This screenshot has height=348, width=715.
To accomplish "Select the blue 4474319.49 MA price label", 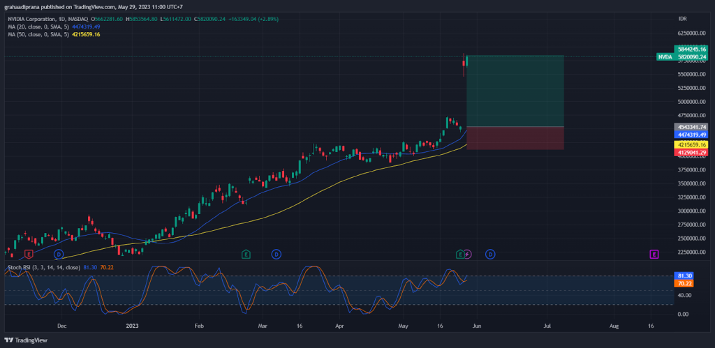I will point(691,135).
